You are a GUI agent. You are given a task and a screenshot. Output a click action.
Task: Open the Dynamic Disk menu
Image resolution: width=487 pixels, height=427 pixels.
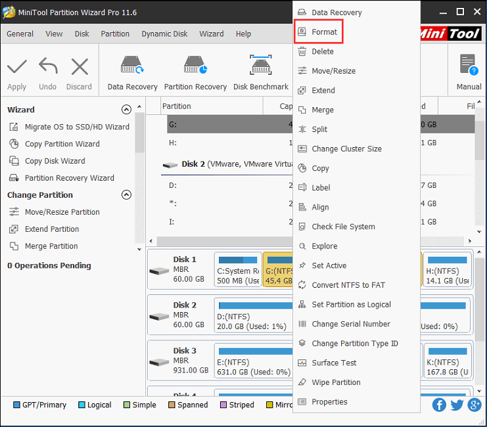pyautogui.click(x=164, y=34)
